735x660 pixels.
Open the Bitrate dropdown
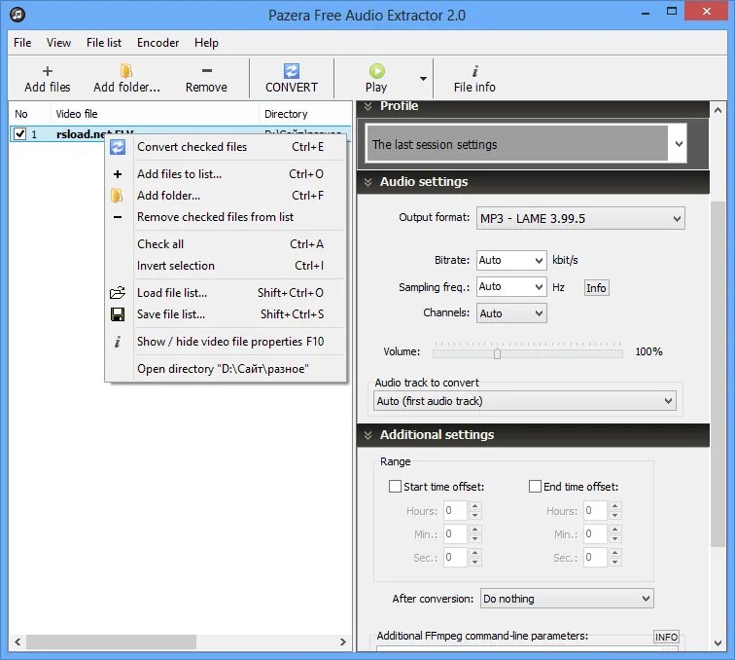[511, 260]
